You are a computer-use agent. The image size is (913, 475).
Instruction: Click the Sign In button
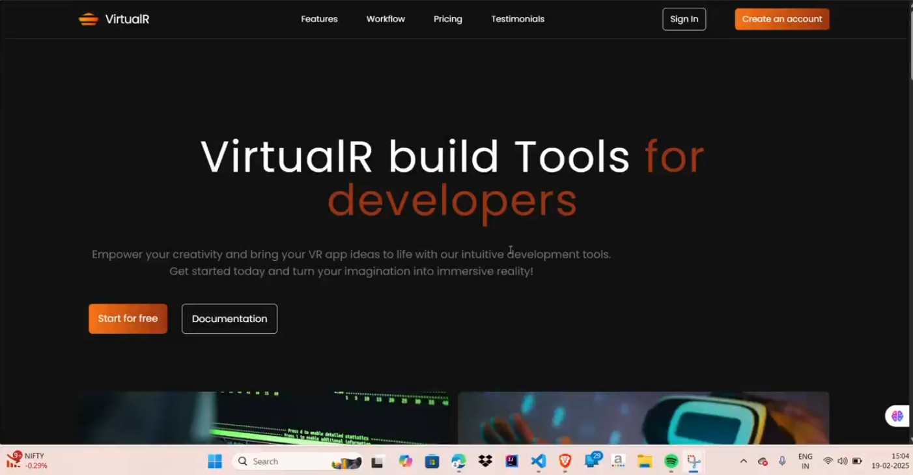point(684,20)
